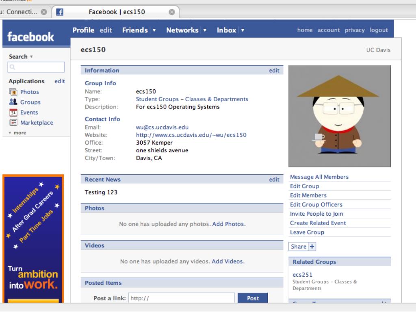Open the Photos application link

30,92
